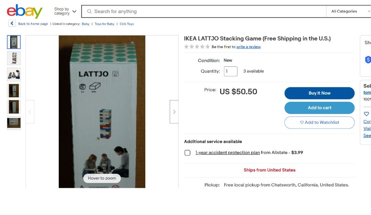Show previous product photo with left arrow
The height and width of the screenshot is (215, 371).
tap(30, 111)
